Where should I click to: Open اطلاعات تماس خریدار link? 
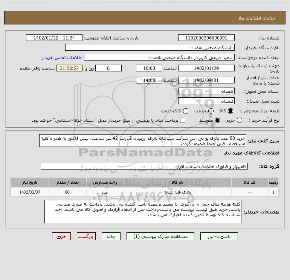tap(62, 58)
